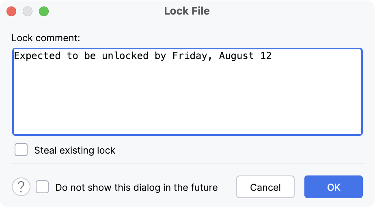Image resolution: width=375 pixels, height=207 pixels.
Task: Click the green zoom window button
Action: tap(43, 11)
